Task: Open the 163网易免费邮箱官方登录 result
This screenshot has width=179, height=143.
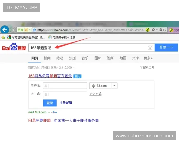Action: 50,76
